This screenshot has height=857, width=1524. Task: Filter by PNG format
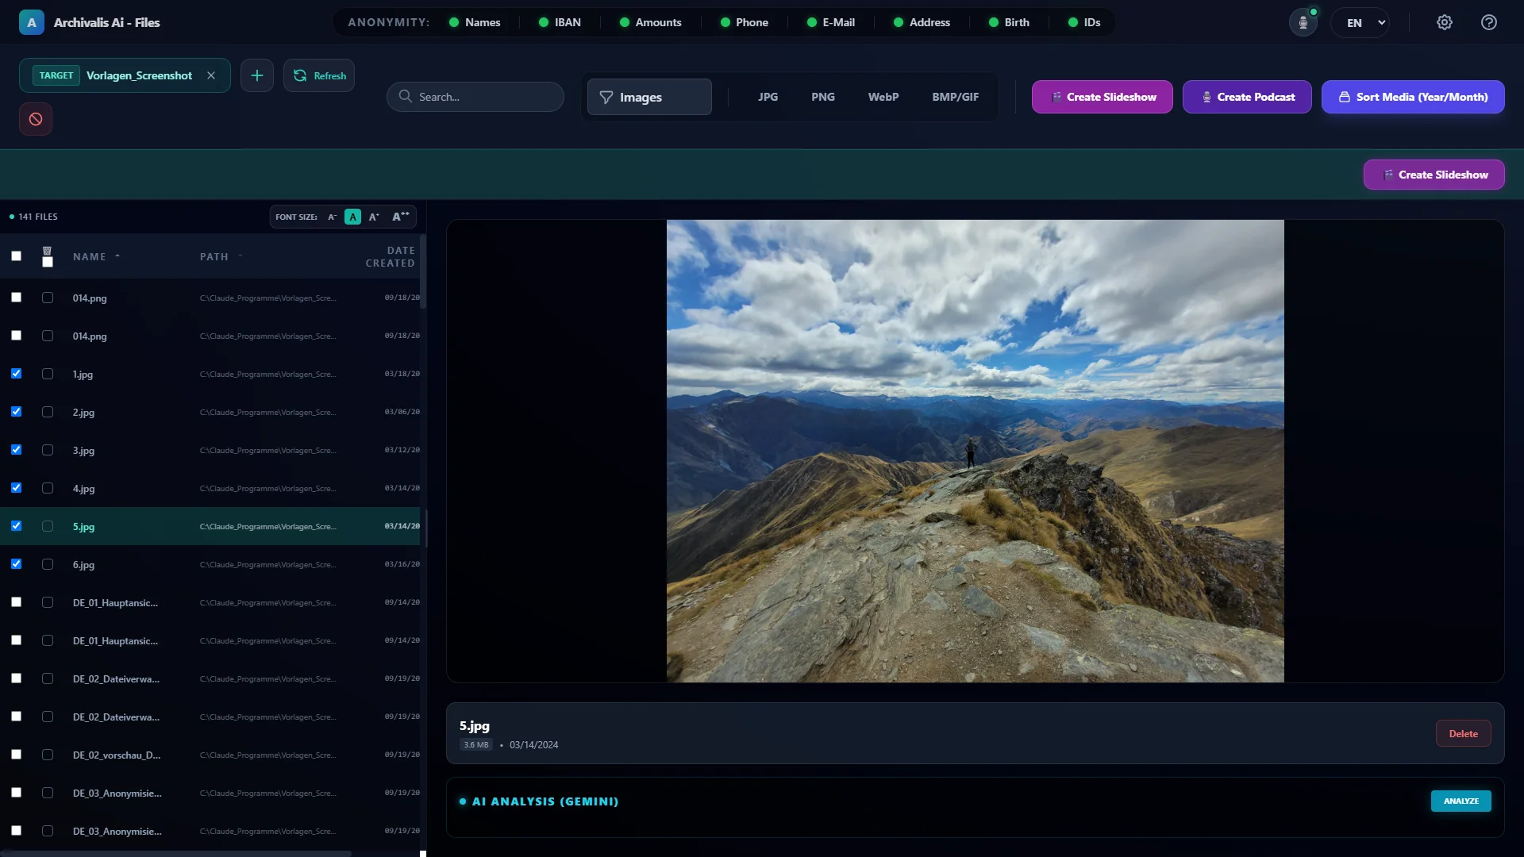(x=822, y=97)
